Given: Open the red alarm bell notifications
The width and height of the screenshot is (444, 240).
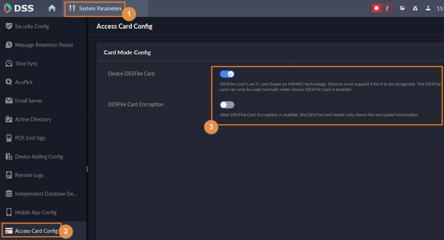Looking at the screenshot, I should [376, 8].
